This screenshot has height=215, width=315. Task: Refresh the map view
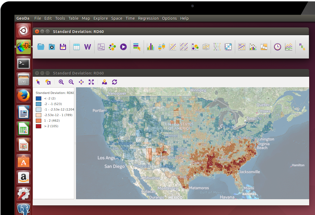point(114,82)
